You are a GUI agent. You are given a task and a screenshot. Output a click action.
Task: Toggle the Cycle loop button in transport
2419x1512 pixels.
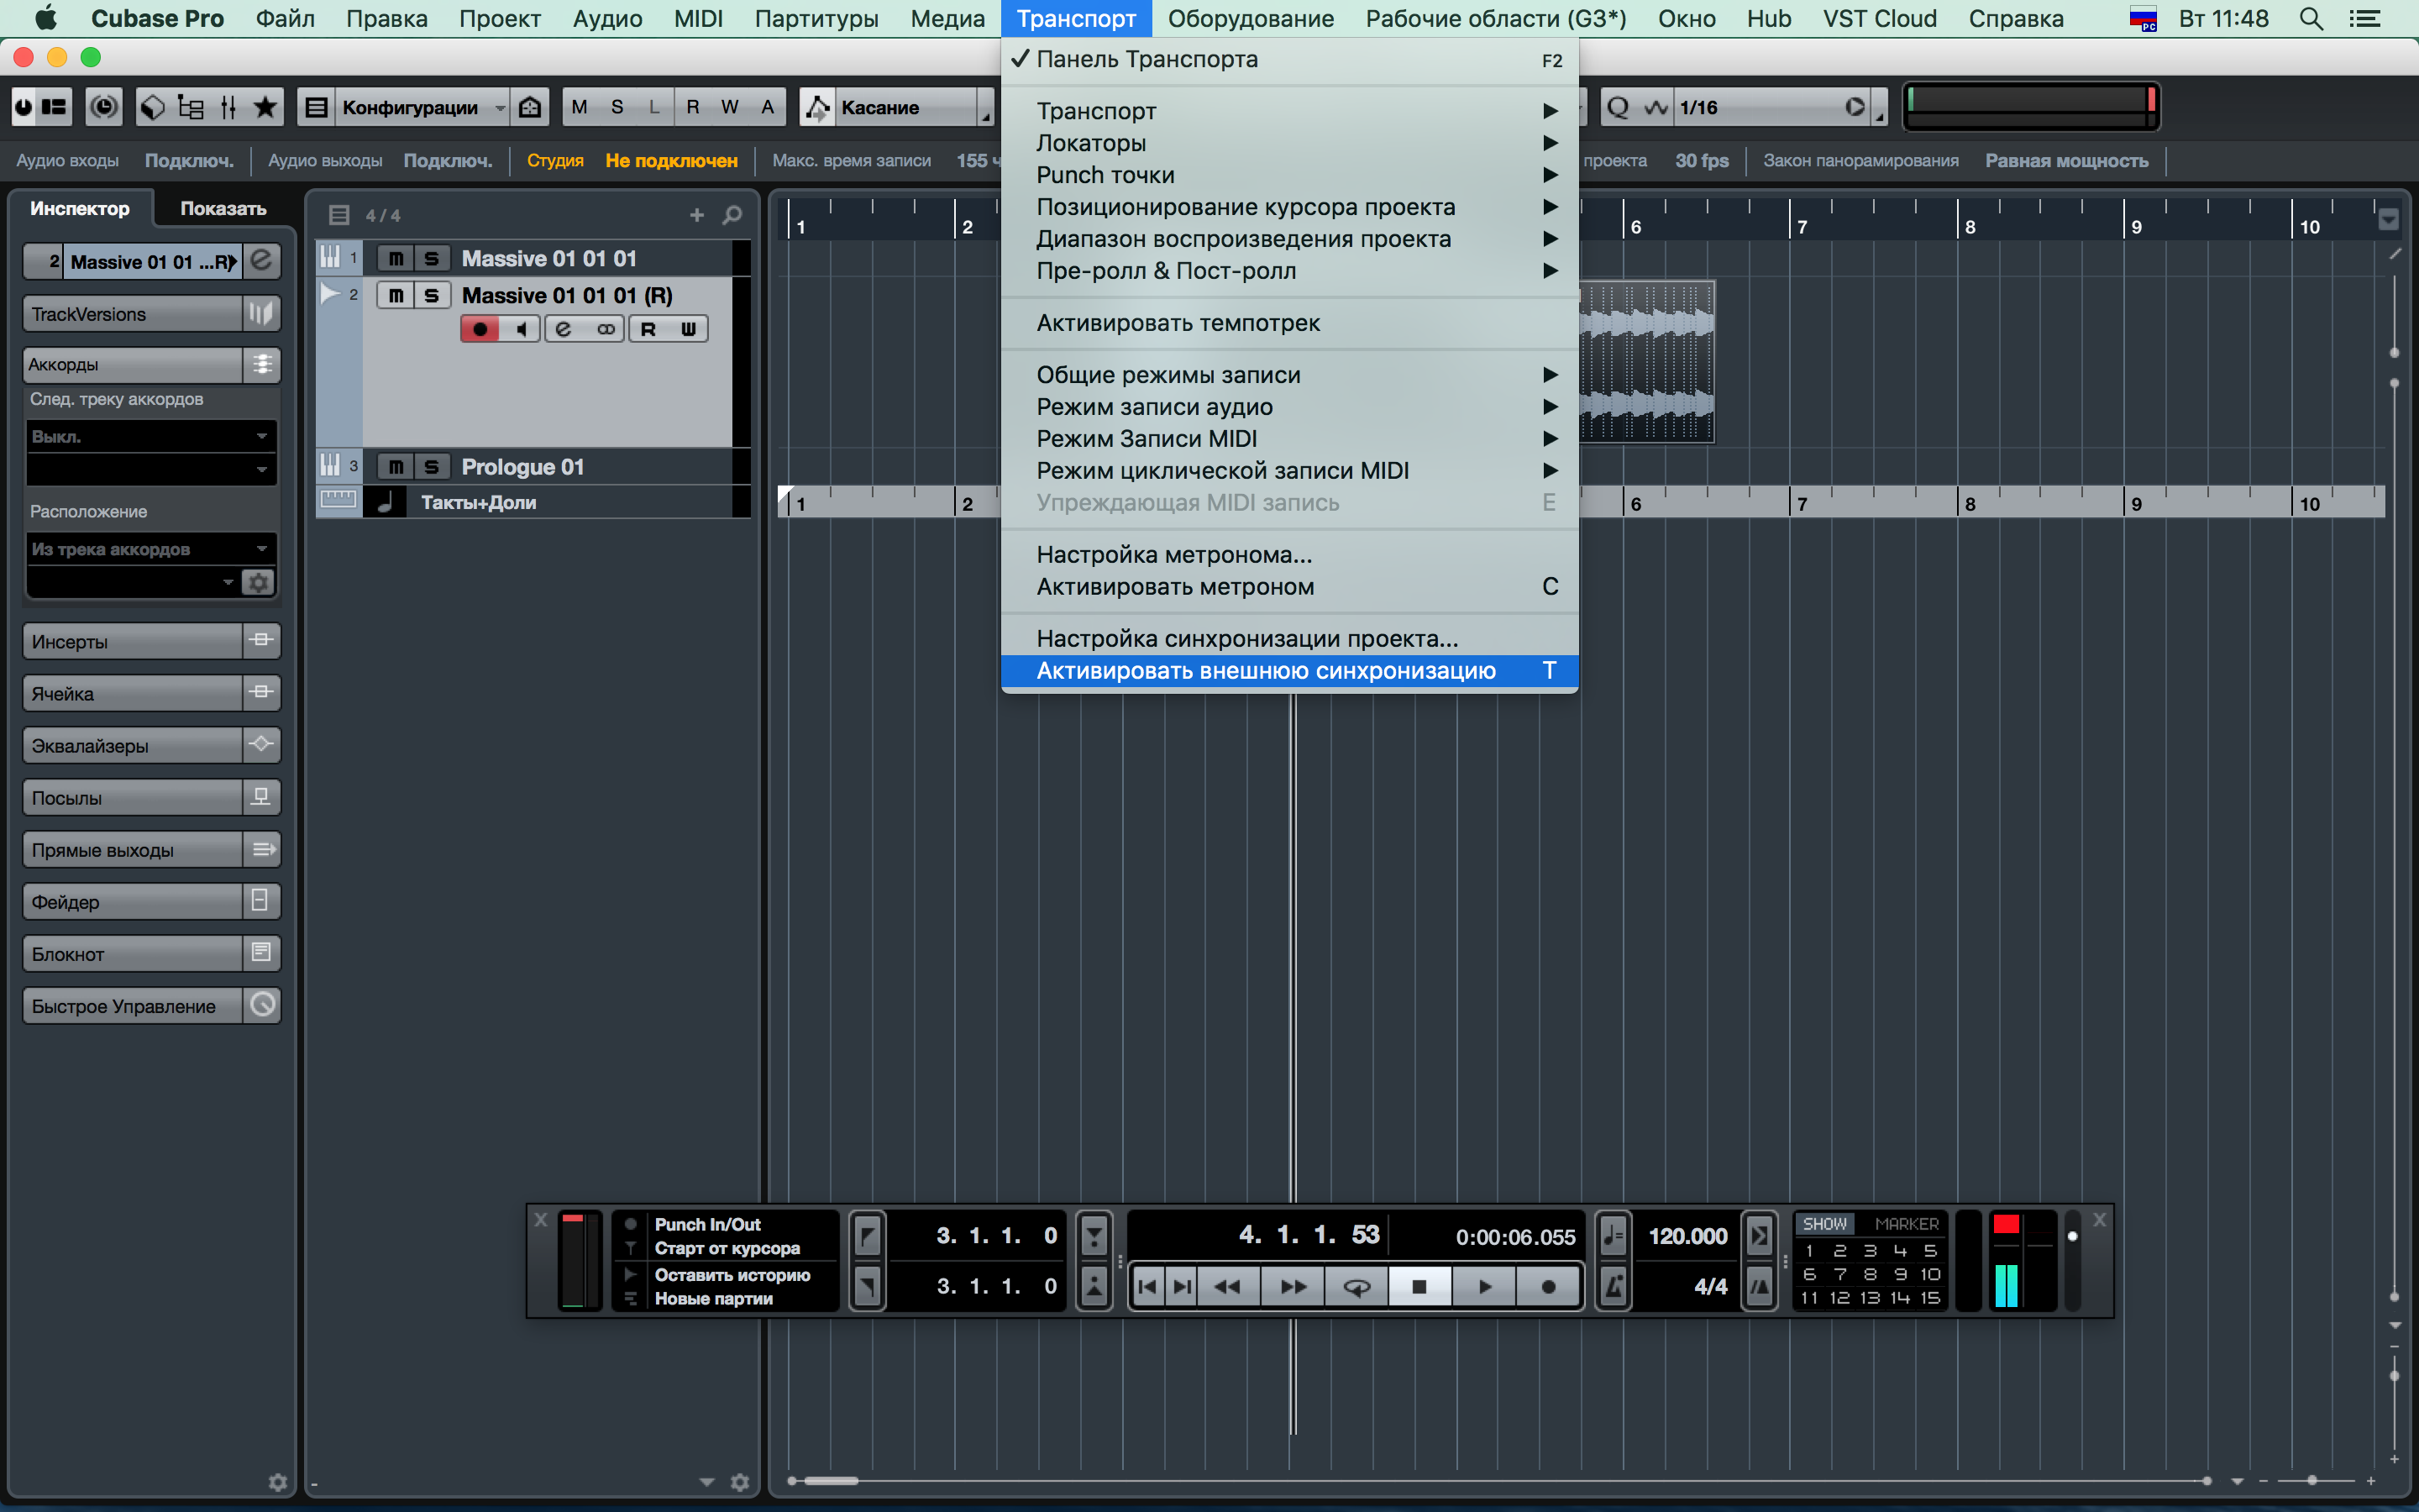point(1356,1287)
